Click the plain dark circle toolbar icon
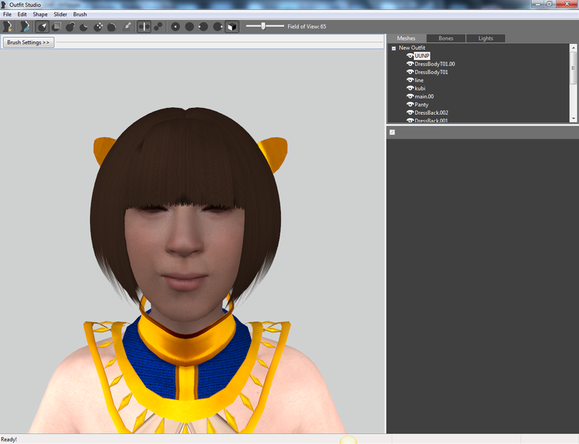 point(189,26)
